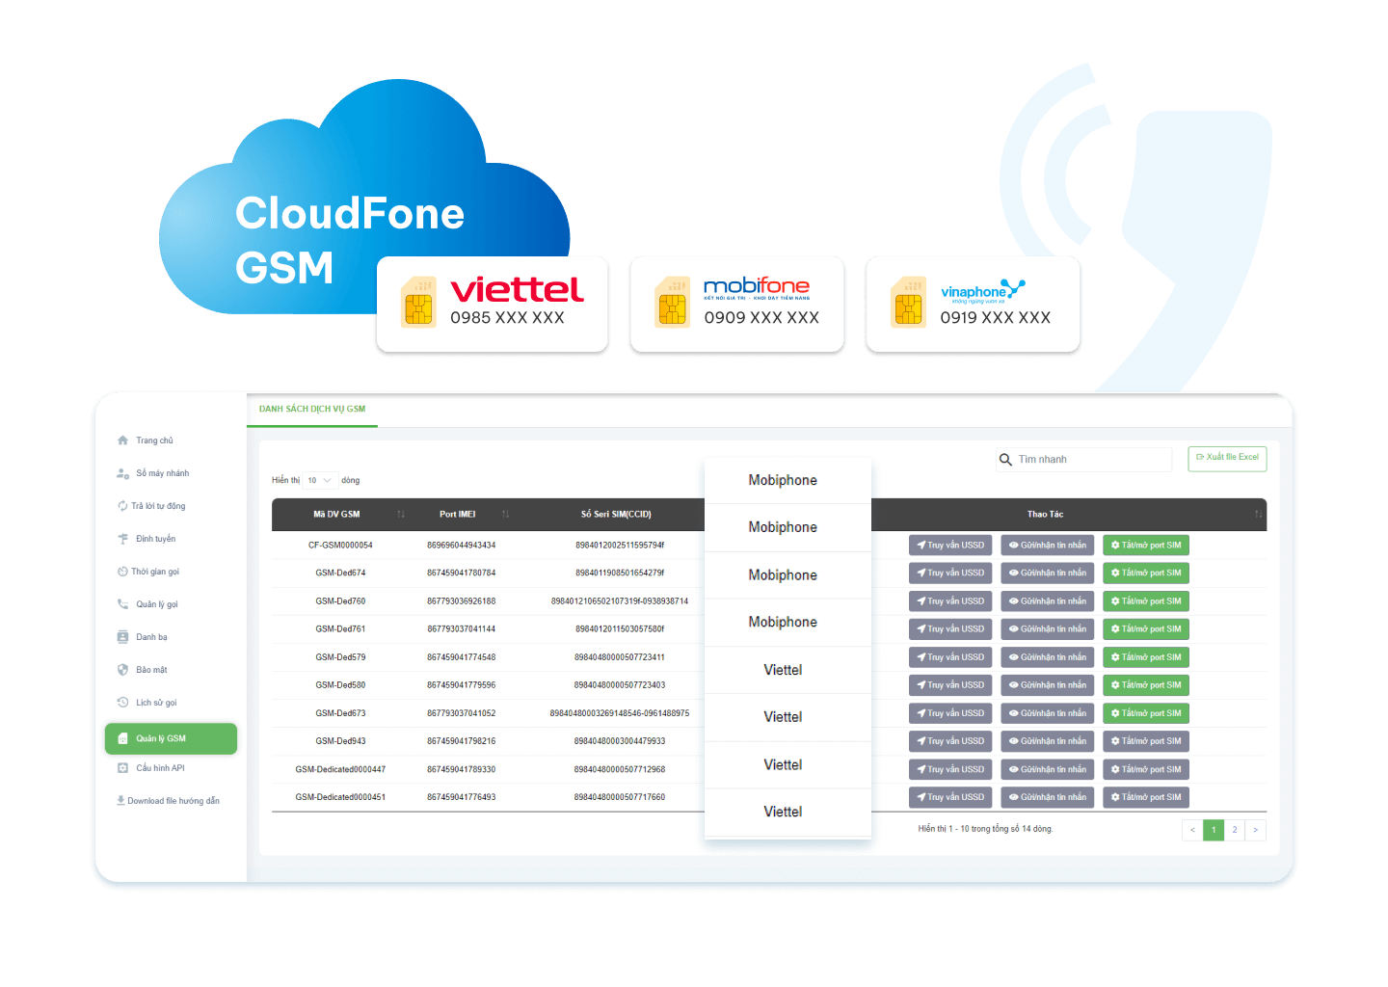The image size is (1388, 987).
Task: Toggle Tắt/mở port SIM for GSM-Ded943
Action: point(1146,741)
